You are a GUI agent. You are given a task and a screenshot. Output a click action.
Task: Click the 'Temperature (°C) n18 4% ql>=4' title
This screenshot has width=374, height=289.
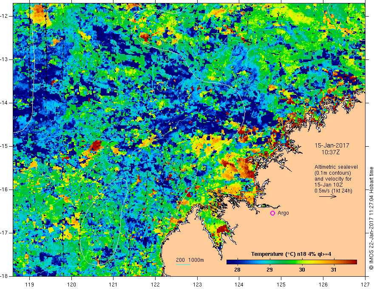pos(291,254)
